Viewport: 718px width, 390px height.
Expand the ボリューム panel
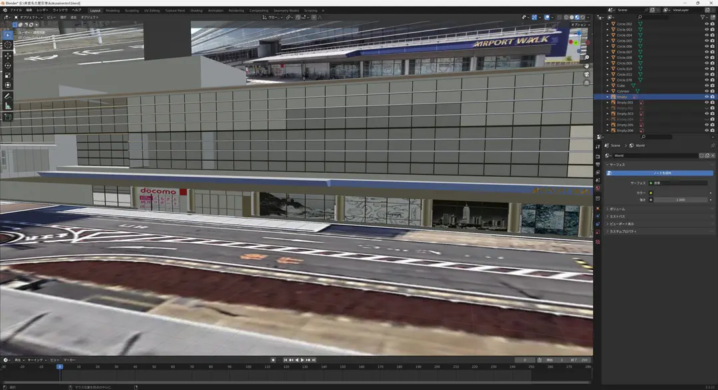click(x=659, y=209)
